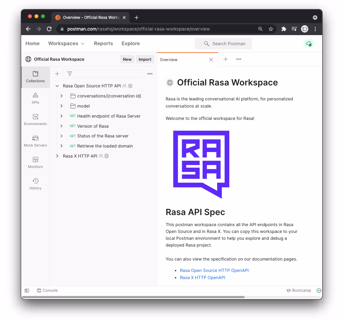Open the Environments sidebar panel
Image resolution: width=345 pixels, height=320 pixels.
tap(35, 120)
